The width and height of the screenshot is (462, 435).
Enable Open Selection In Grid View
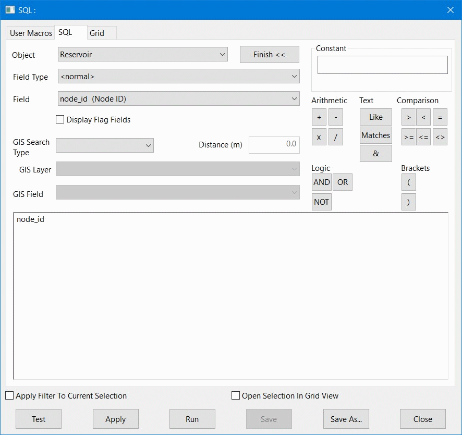click(235, 395)
